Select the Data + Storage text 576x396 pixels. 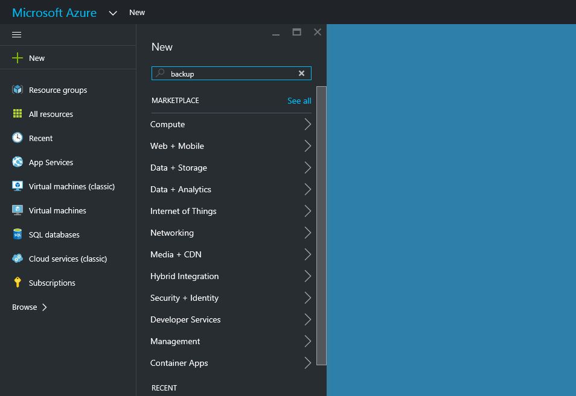point(179,168)
